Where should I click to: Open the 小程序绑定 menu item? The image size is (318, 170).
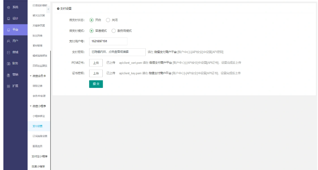tap(39, 116)
